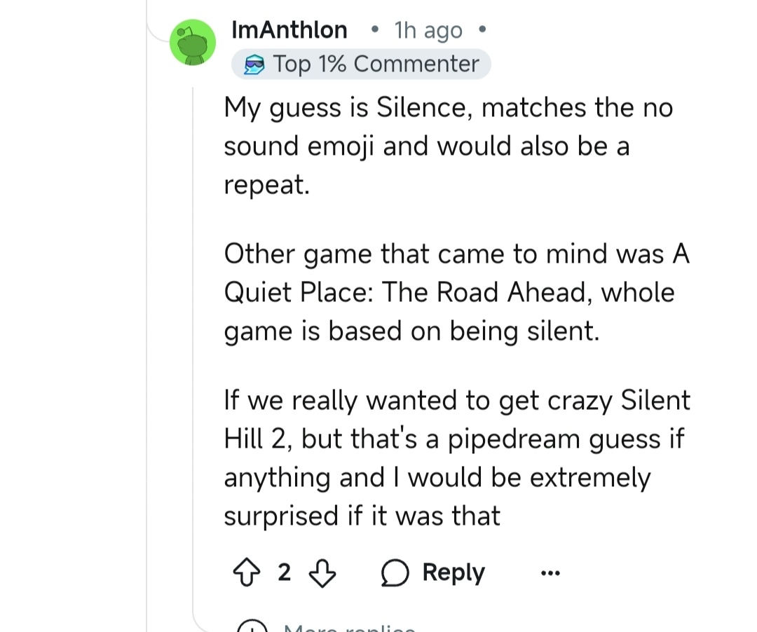757x632 pixels.
Task: Click the speech bubble reply icon
Action: point(395,573)
